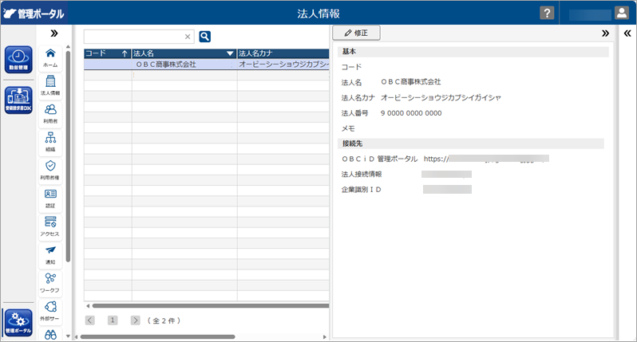Open the アクセス menu icon
The height and width of the screenshot is (342, 637).
tap(50, 227)
